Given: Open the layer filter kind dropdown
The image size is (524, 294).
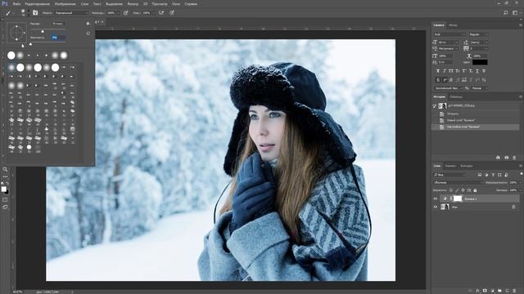Looking at the screenshot, I should [449, 175].
